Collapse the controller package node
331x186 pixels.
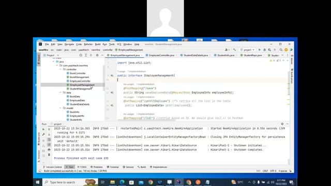(61, 69)
